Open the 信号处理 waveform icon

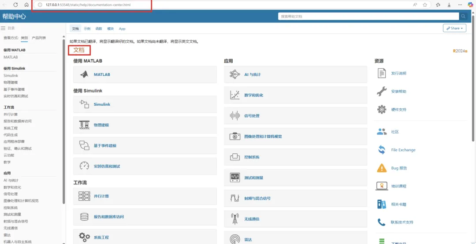(x=234, y=116)
